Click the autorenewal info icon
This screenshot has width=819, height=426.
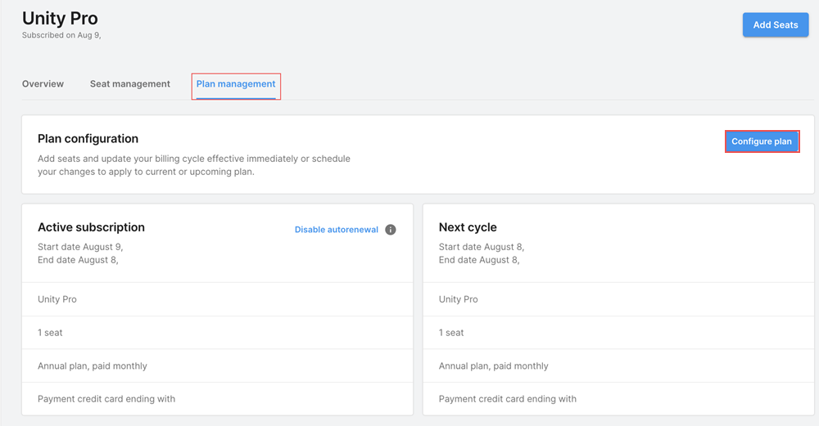point(390,230)
